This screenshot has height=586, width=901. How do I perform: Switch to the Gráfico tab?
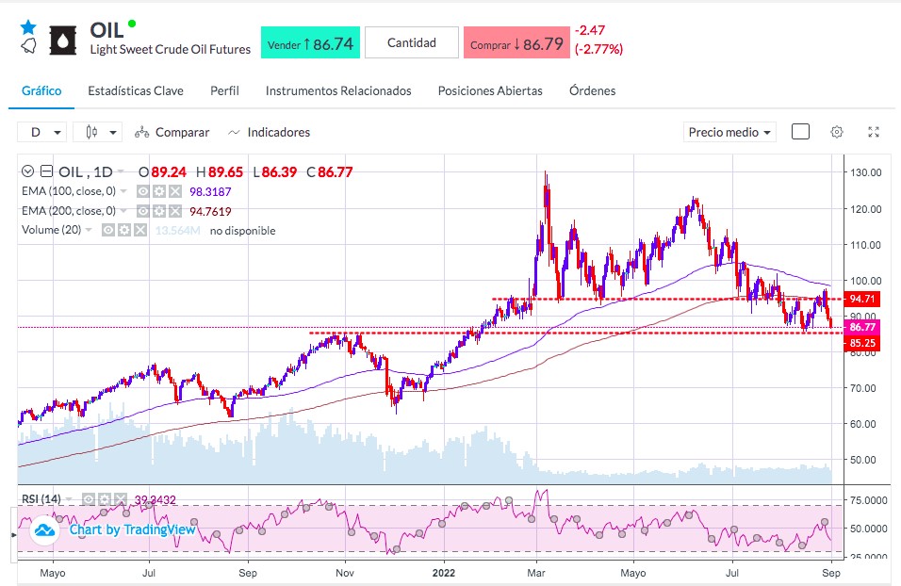[41, 90]
